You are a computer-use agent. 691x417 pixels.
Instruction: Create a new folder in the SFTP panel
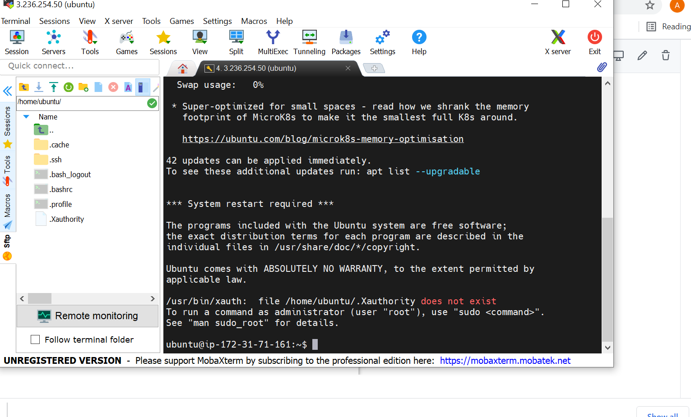click(83, 87)
